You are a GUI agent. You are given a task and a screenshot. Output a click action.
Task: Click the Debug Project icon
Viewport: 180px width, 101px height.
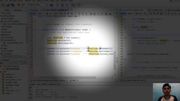(73, 5)
